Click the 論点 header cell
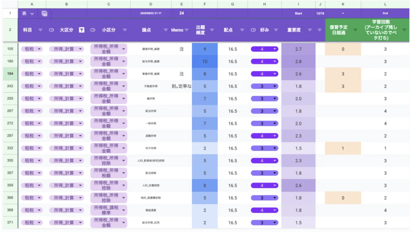The image size is (411, 232). point(151,30)
